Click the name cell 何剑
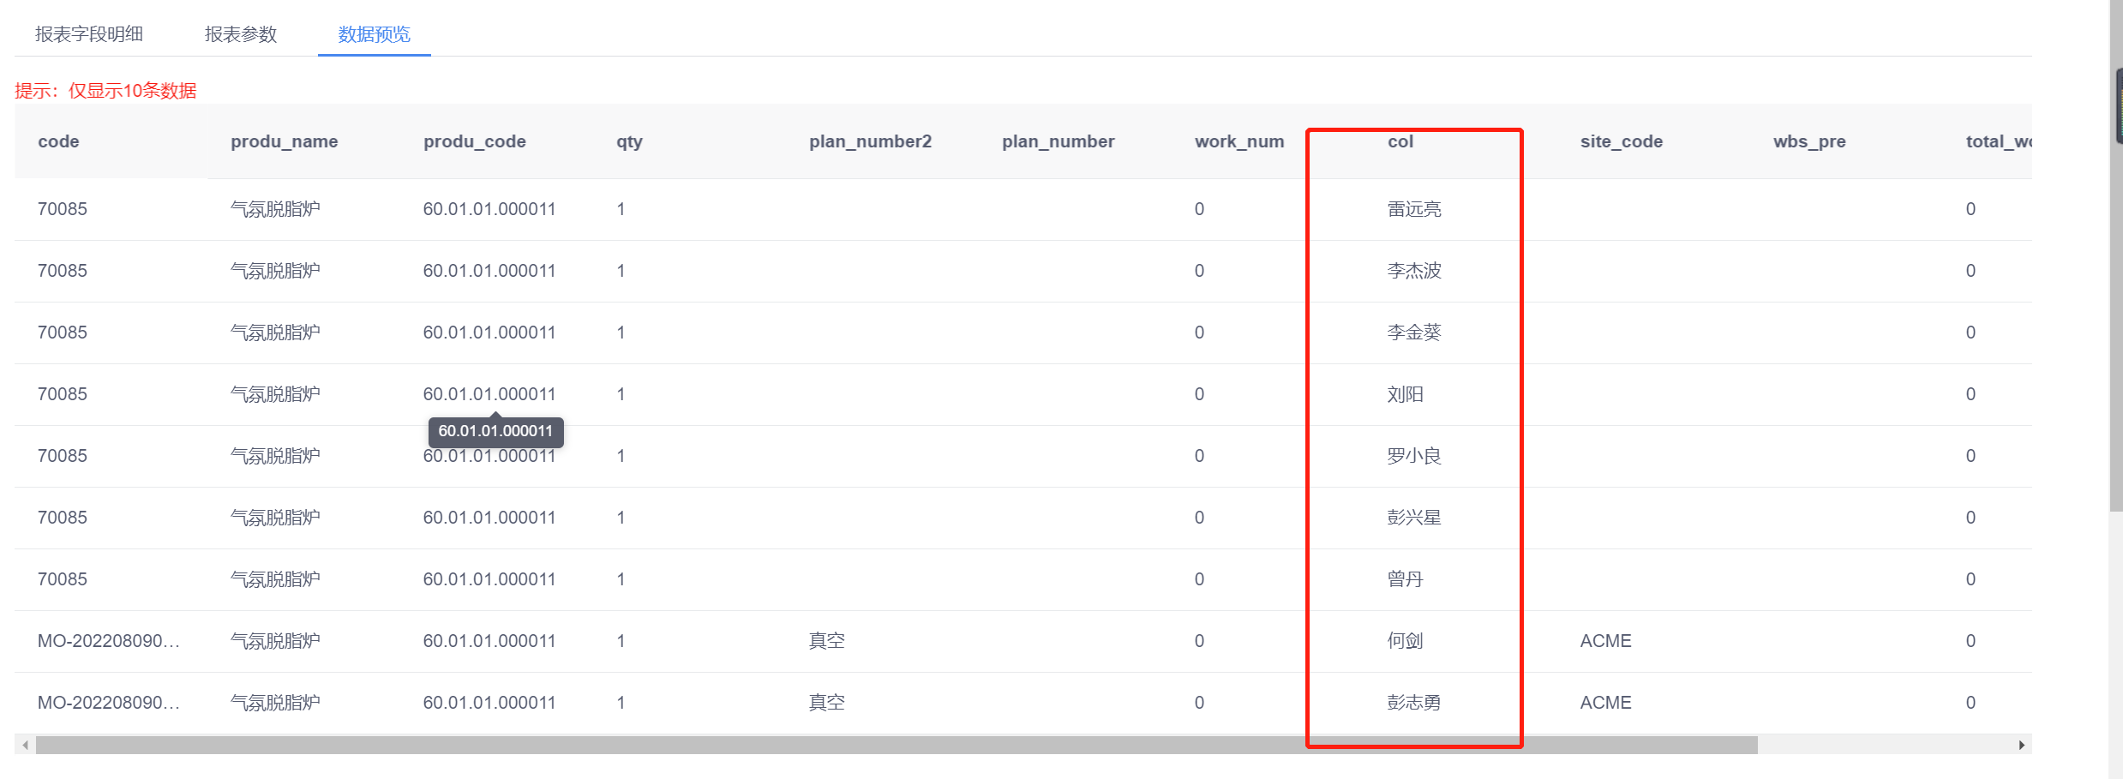2123x779 pixels. (x=1405, y=641)
